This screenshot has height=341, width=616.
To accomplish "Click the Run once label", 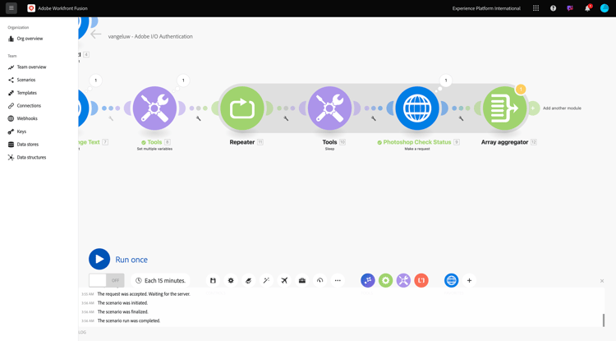I will click(131, 260).
